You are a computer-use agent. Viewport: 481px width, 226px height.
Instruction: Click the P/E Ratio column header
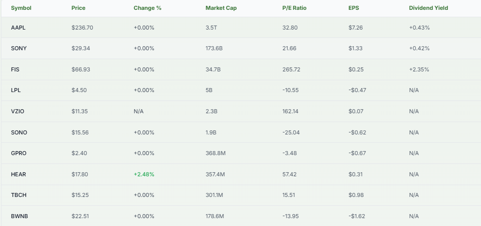294,8
